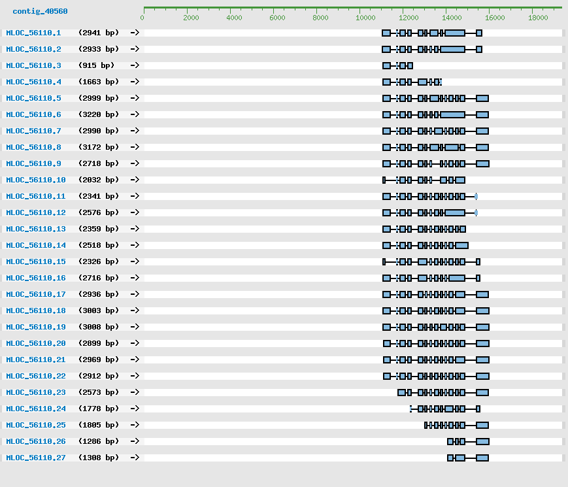Image resolution: width=568 pixels, height=487 pixels.
Task: Go to transcript MLOC_56110.14
Action: tap(36, 245)
